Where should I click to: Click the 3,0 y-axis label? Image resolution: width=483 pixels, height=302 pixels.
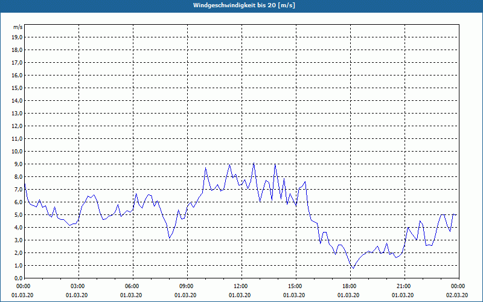pos(18,240)
